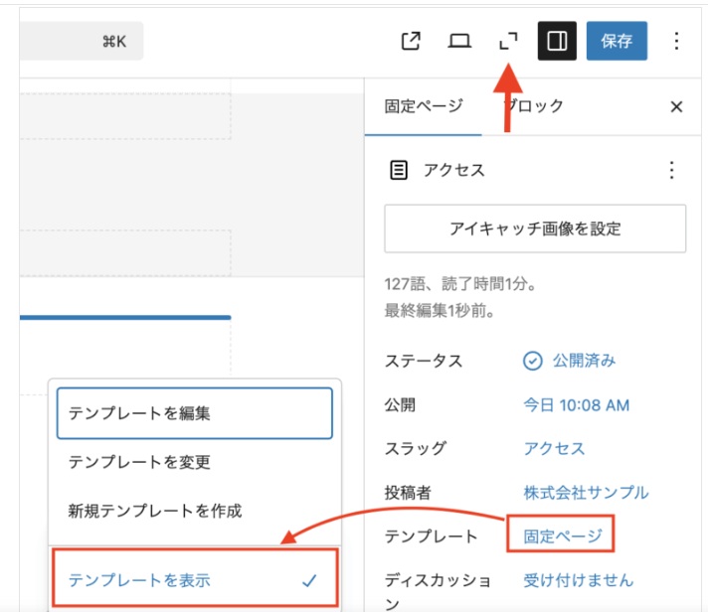The height and width of the screenshot is (612, 708).
Task: Open discussion setting 受け付けません
Action: (579, 579)
